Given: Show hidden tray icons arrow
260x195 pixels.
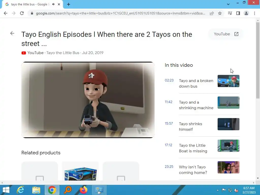Looking at the screenshot, I should pyautogui.click(x=218, y=190).
